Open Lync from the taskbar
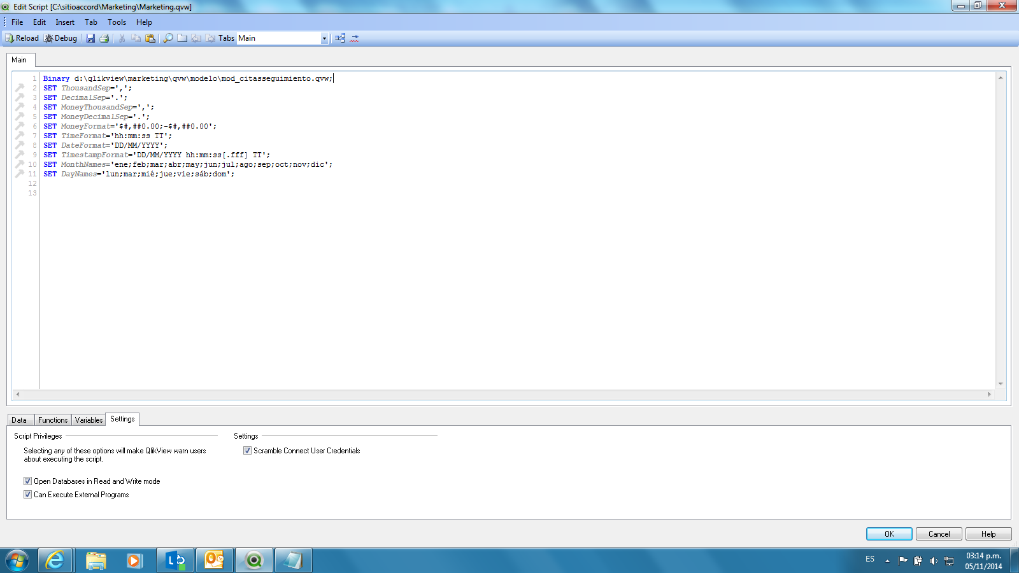The width and height of the screenshot is (1019, 573). point(175,560)
